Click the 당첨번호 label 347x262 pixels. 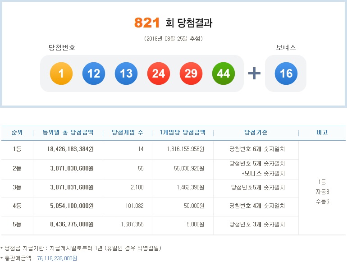[x=62, y=47]
